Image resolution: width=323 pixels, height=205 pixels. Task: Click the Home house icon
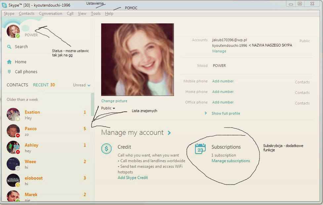tap(9, 62)
